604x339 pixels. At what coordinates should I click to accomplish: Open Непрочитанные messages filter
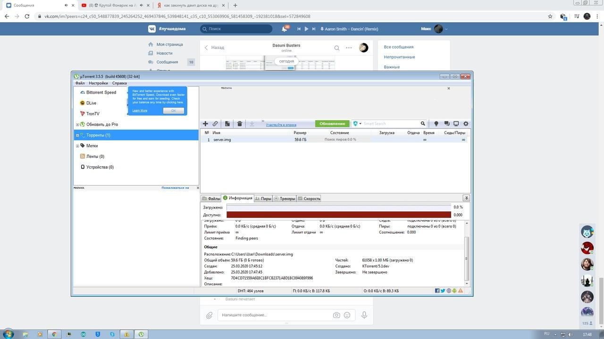tap(399, 57)
